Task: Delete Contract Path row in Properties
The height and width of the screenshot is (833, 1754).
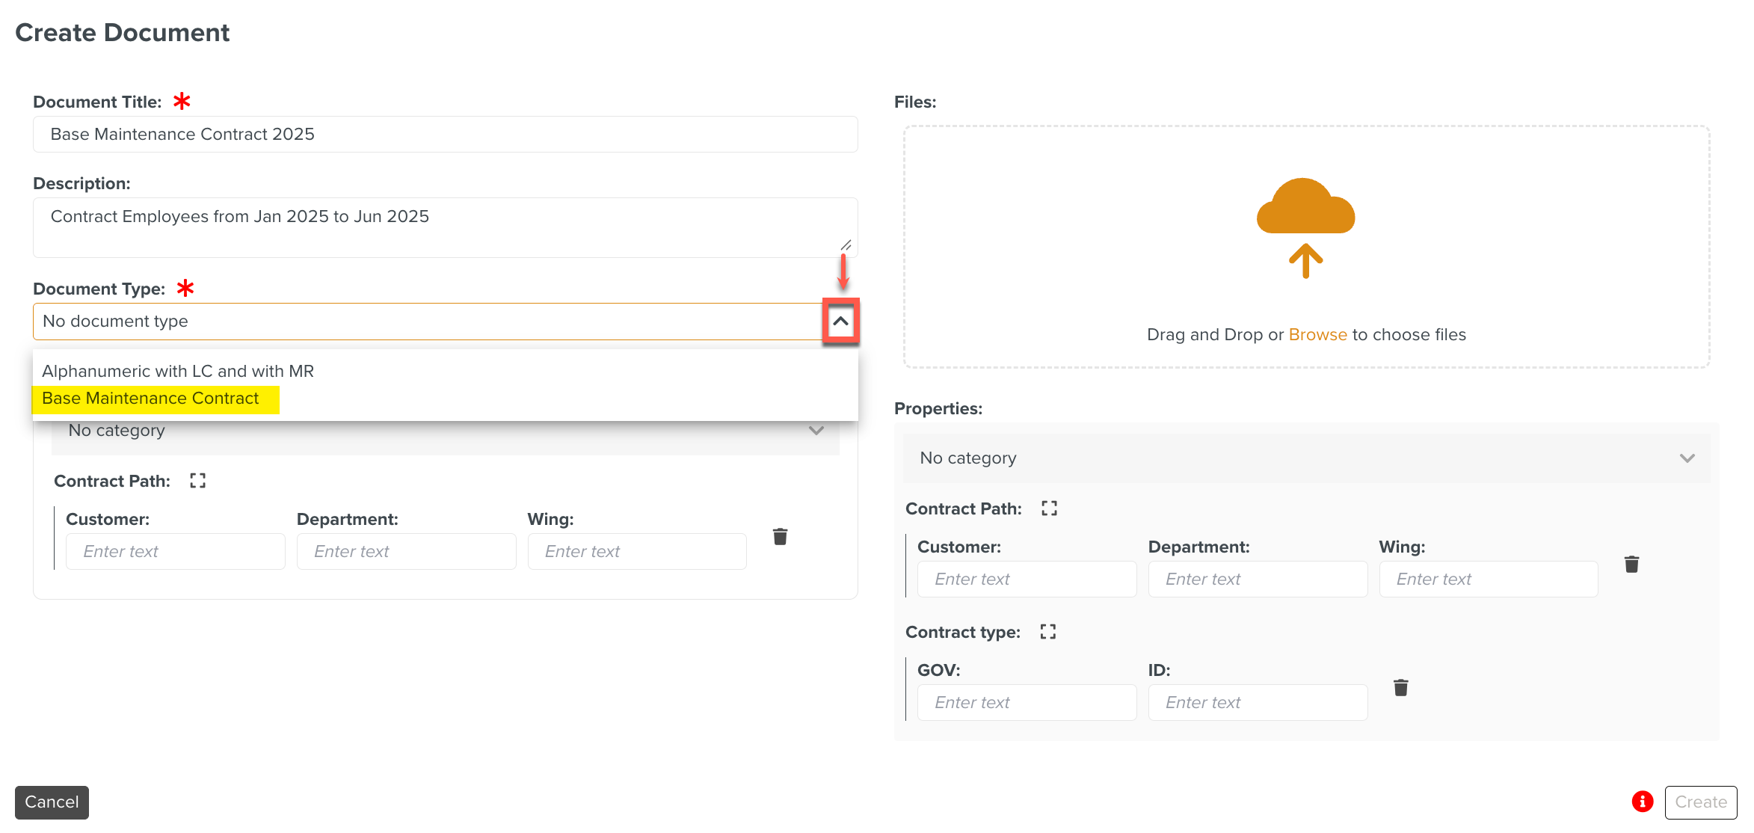Action: [x=1631, y=564]
